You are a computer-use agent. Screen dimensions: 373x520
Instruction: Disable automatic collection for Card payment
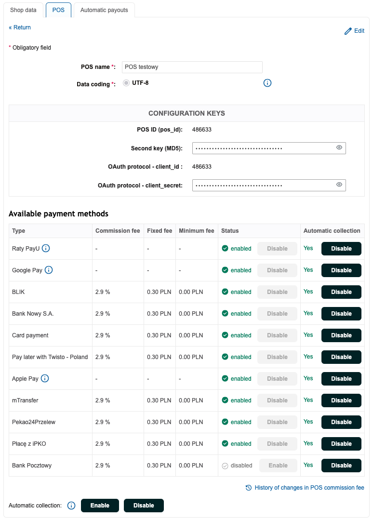point(341,335)
